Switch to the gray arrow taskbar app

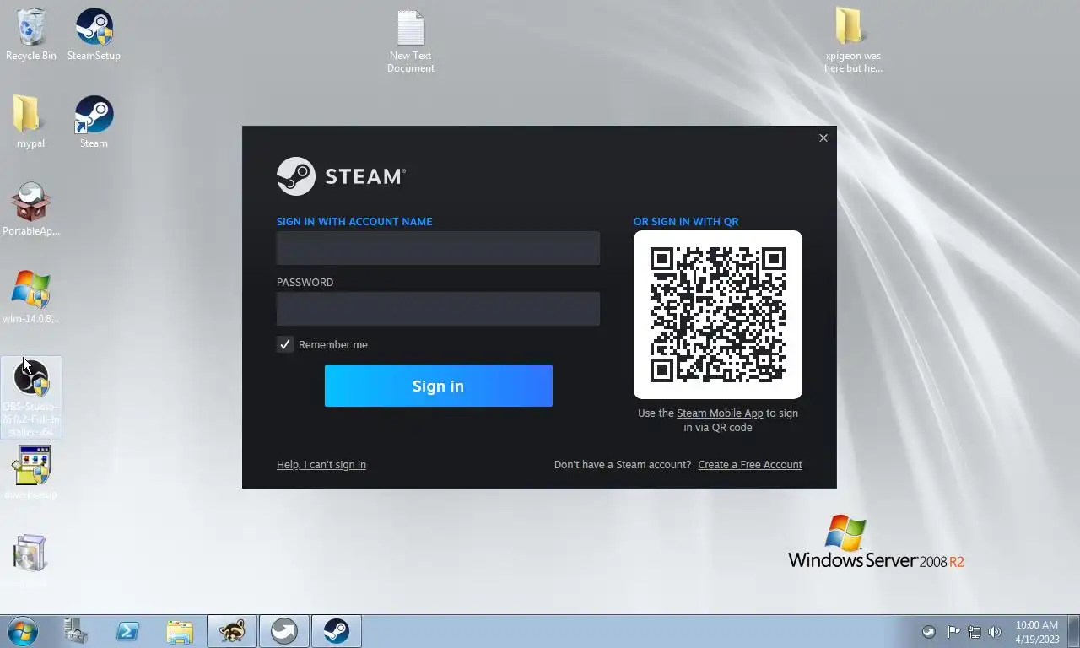(x=284, y=631)
